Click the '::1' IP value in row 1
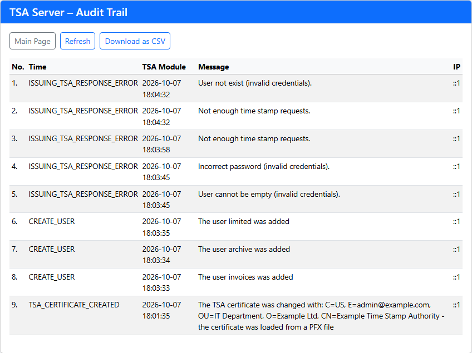 (x=456, y=83)
